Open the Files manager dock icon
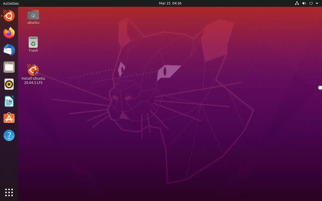This screenshot has width=322, height=201. pyautogui.click(x=9, y=67)
